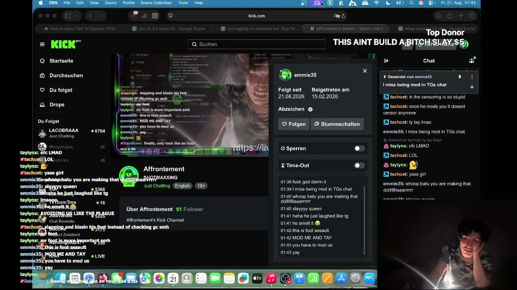
Task: Collapse the chat panel arrow icon
Action: pyautogui.click(x=386, y=61)
